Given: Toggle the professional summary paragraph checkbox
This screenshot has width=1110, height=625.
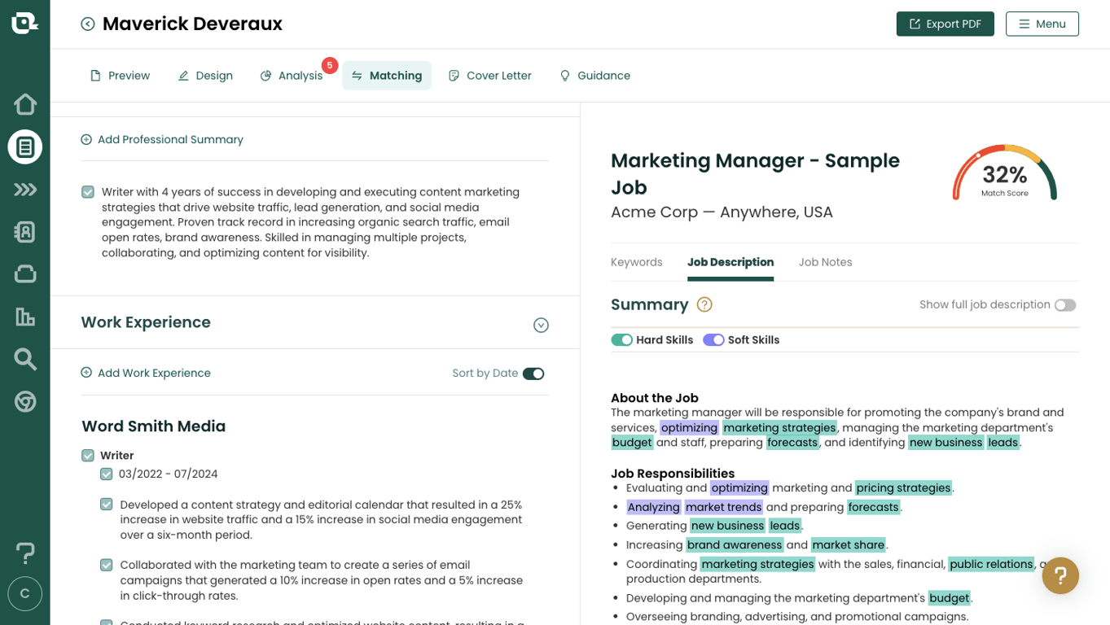Looking at the screenshot, I should (88, 192).
